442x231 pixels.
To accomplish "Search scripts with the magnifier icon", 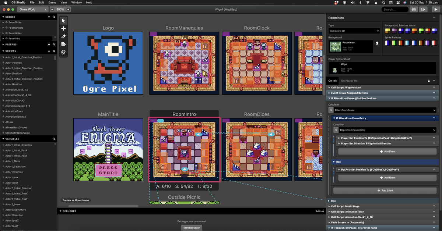I will pyautogui.click(x=54, y=51).
